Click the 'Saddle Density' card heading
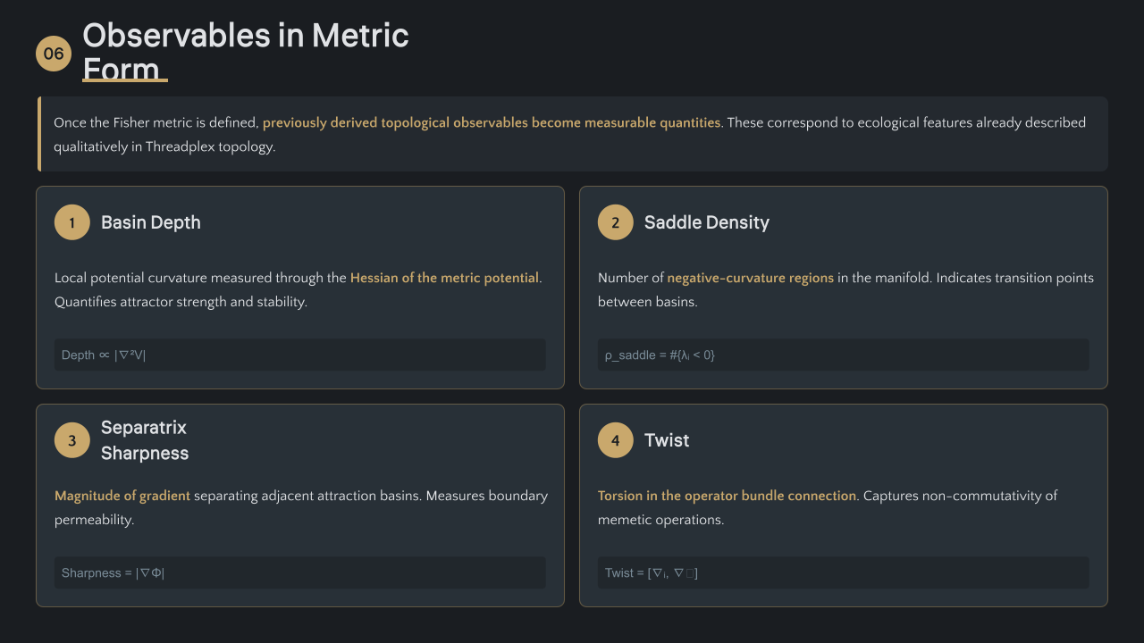This screenshot has height=643, width=1144. pyautogui.click(x=706, y=222)
